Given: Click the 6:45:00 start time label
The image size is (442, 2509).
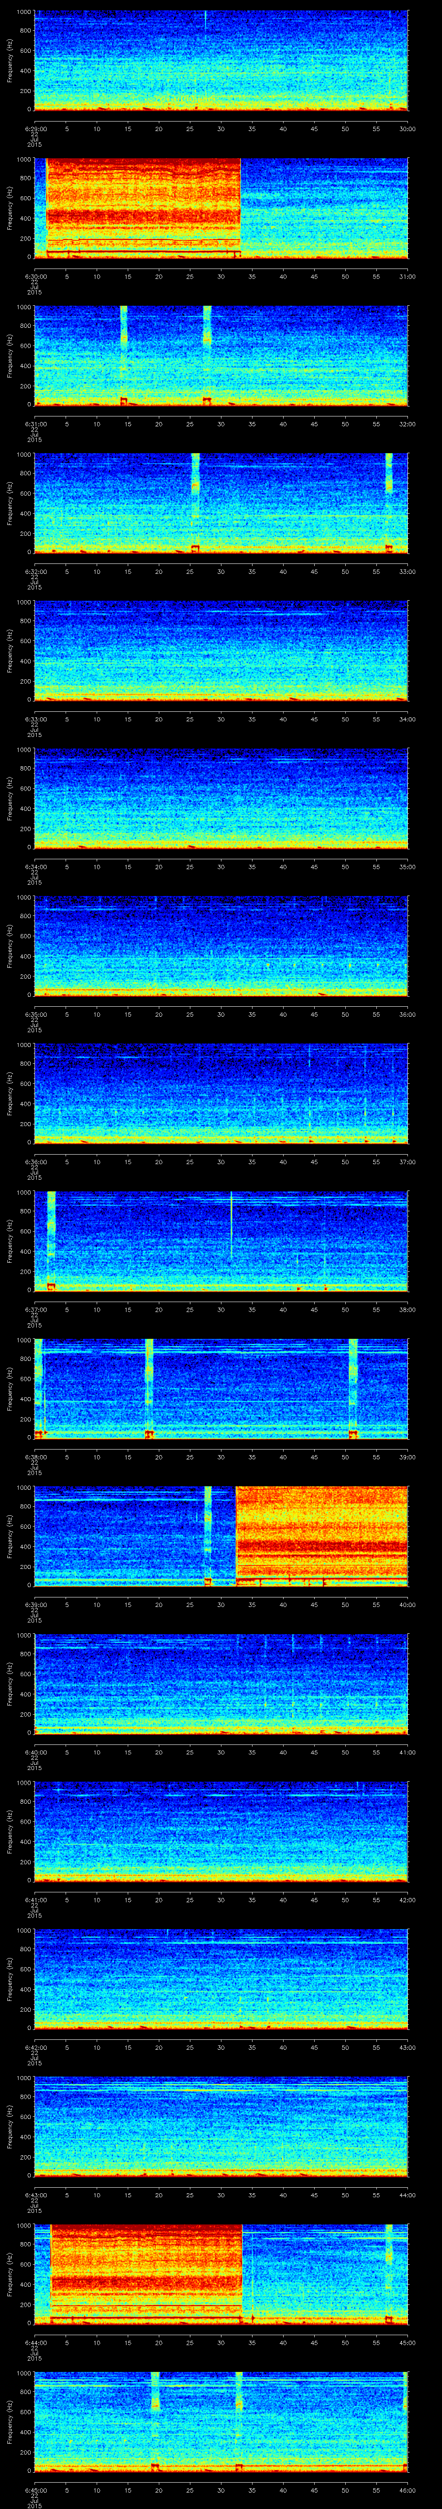Looking at the screenshot, I should 34,2490.
